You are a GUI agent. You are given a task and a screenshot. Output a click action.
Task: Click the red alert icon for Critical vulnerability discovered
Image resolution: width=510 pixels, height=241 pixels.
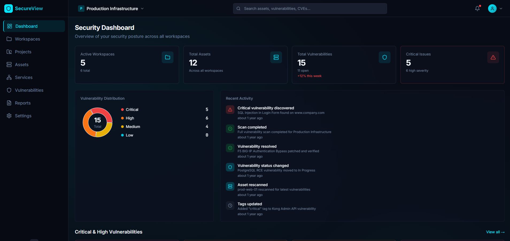230,110
